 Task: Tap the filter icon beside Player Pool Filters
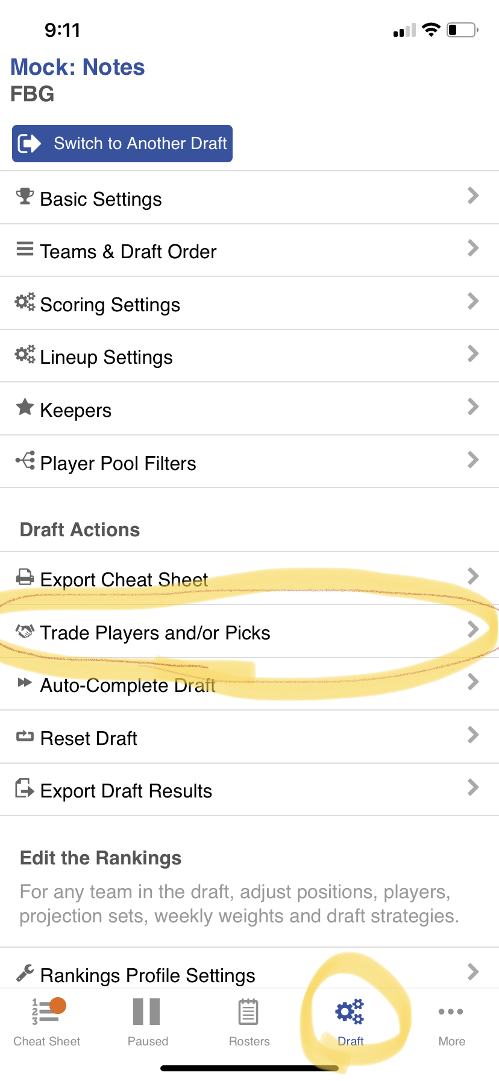tap(25, 461)
